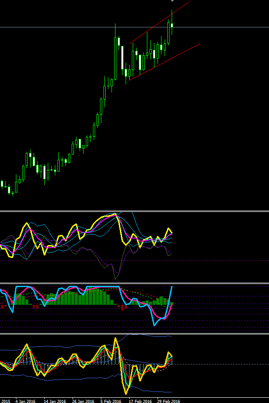Screen dimensions: 269x403
Task: Select the lower red channel trendline
Action: (x=165, y=62)
